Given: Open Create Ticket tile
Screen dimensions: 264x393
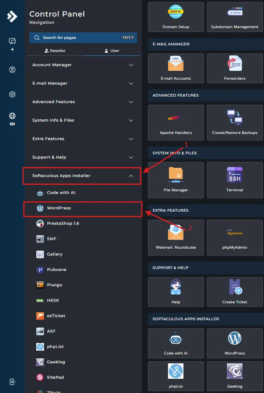Looking at the screenshot, I should [235, 292].
